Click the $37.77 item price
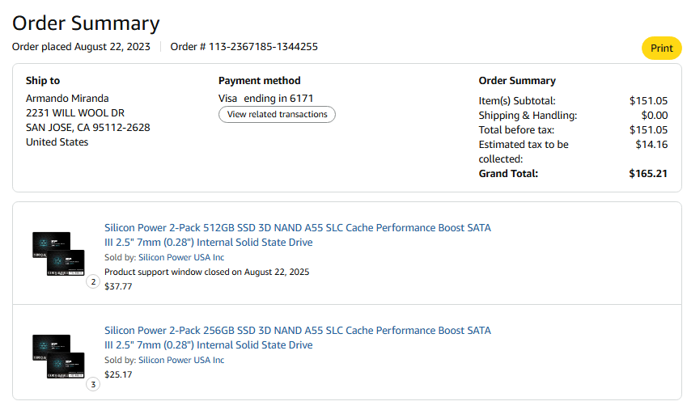The image size is (687, 414). [118, 286]
